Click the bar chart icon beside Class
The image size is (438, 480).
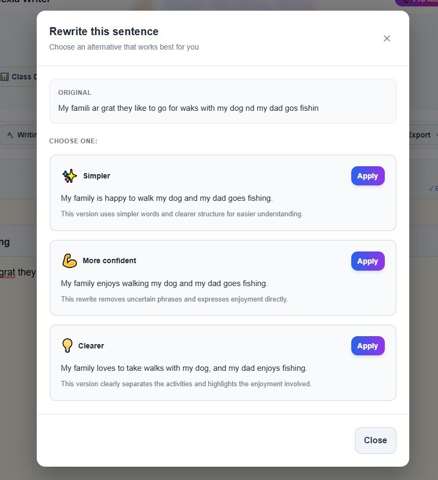5,77
